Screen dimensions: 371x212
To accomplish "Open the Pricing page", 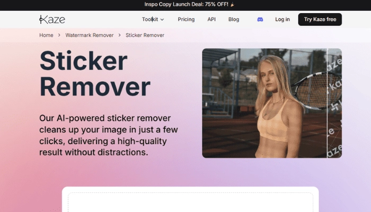I will point(186,20).
